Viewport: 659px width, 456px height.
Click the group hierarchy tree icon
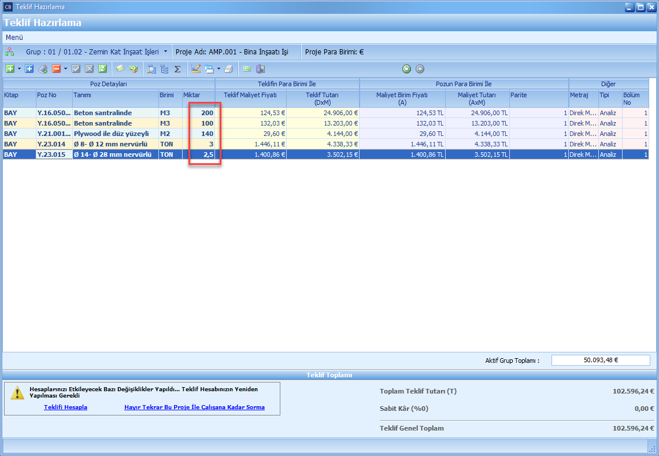click(10, 52)
